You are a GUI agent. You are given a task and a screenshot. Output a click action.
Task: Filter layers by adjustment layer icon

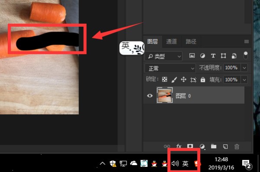tap(202, 56)
